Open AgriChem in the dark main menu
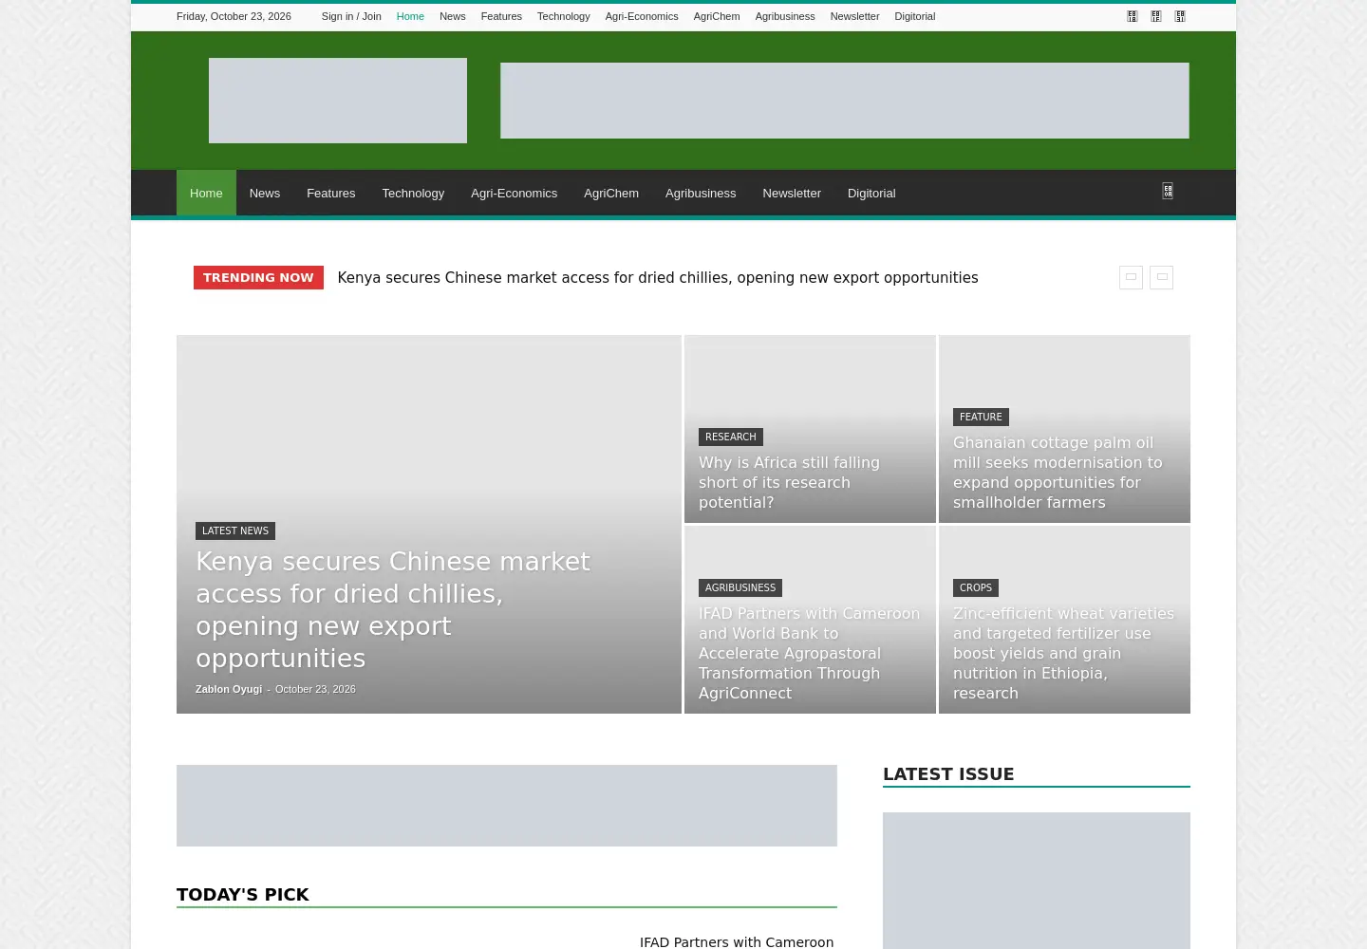The height and width of the screenshot is (949, 1367). 611,193
